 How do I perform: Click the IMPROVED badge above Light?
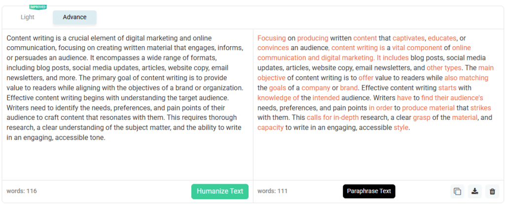37,7
